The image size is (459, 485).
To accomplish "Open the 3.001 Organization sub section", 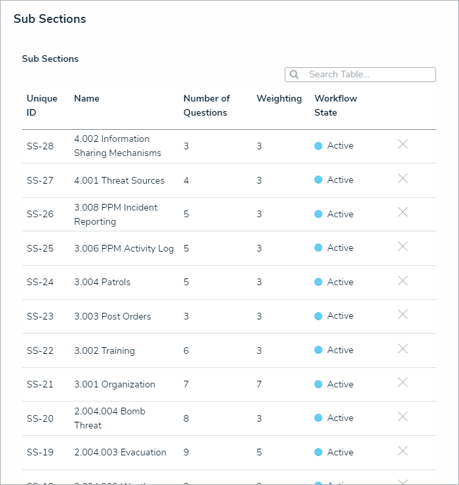I will pyautogui.click(x=114, y=385).
